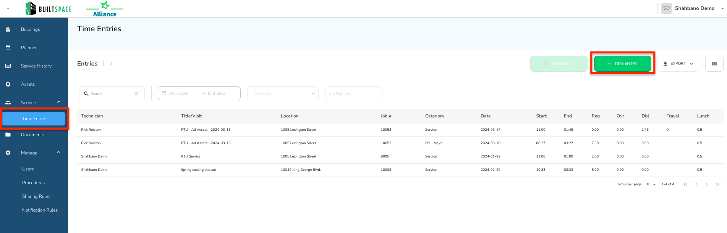Viewport: 727px width, 233px height.
Task: Click the 10040 King George Blvd. location
Action: pos(301,170)
